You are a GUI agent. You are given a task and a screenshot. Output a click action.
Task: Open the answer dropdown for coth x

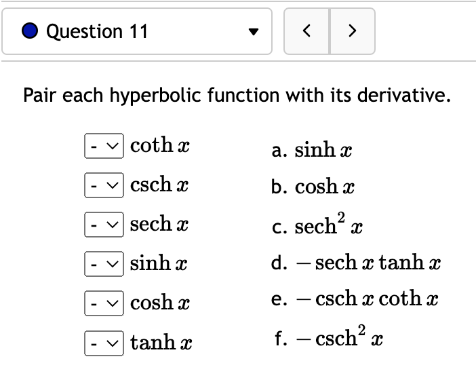coord(104,146)
